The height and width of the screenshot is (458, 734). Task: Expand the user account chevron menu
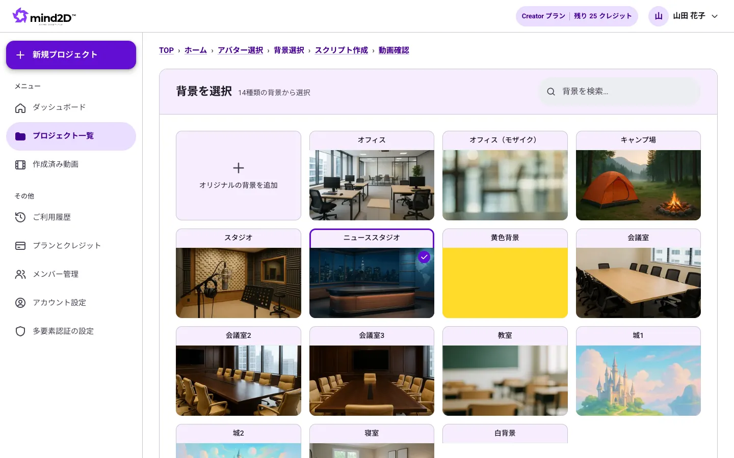(715, 16)
